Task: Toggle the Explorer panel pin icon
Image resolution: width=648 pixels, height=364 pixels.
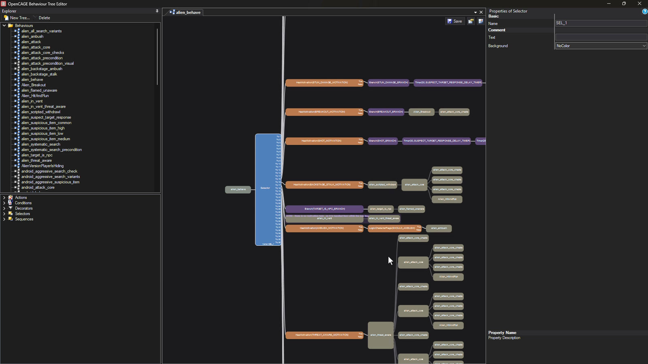Action: coord(157,11)
